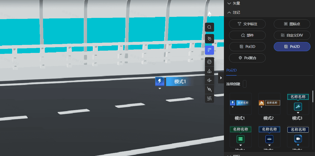Toggle the 连续创建 checkbox
The height and width of the screenshot is (156, 315).
245,84
